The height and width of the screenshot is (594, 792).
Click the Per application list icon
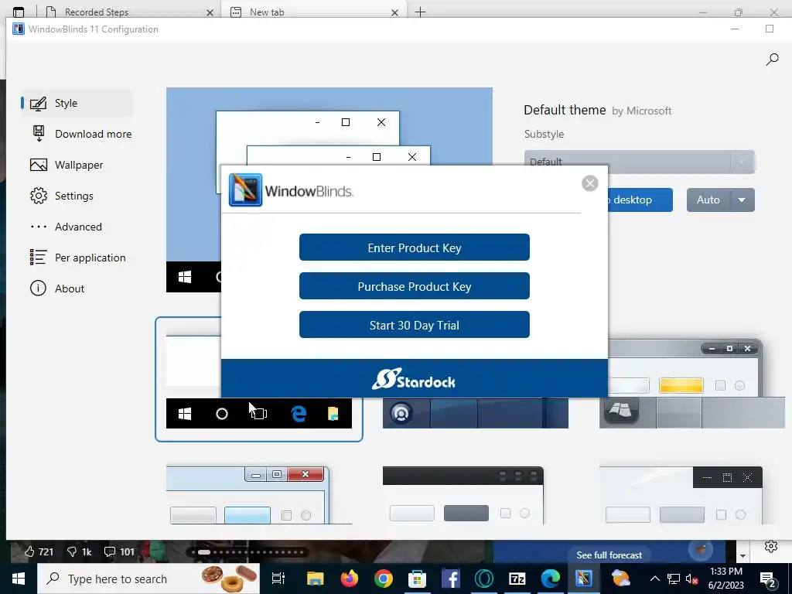[39, 257]
